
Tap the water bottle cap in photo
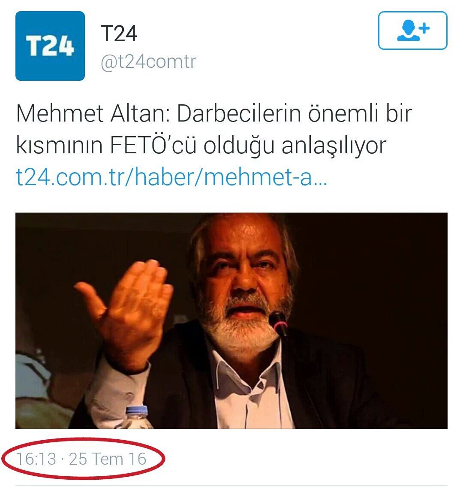(x=136, y=411)
